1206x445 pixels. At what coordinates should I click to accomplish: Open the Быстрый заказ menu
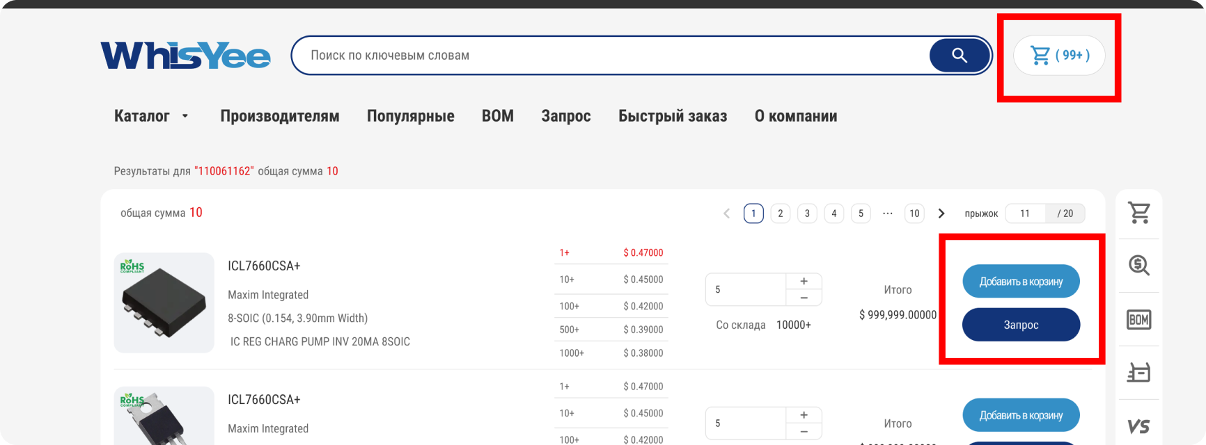tap(673, 116)
